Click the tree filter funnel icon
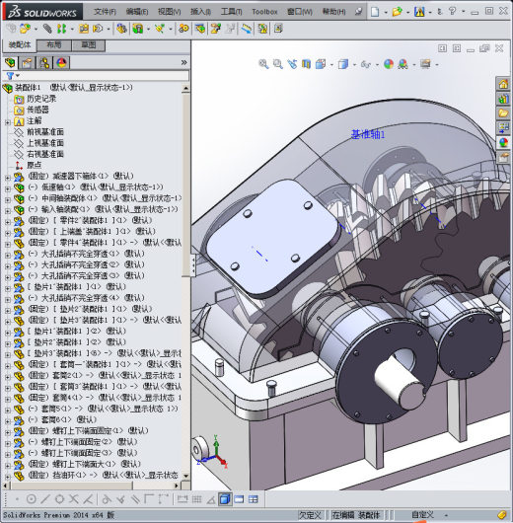This screenshot has height=523, width=513. coord(10,76)
